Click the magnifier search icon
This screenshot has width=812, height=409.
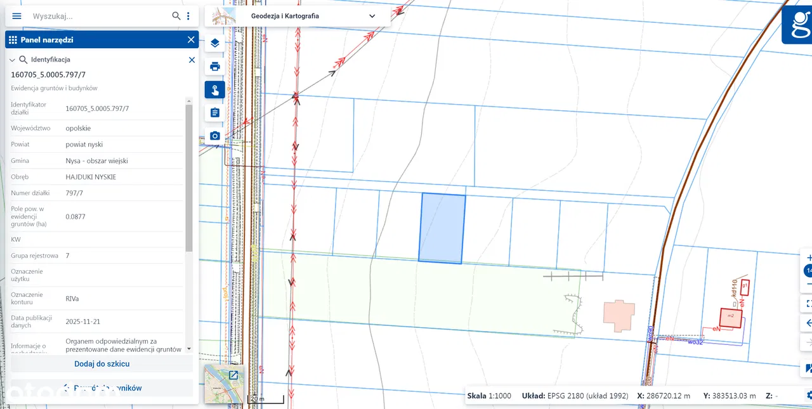(176, 16)
